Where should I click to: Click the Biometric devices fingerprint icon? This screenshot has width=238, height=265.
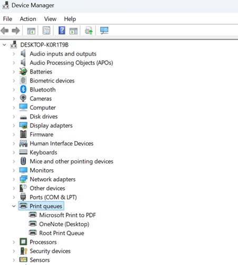coord(23,80)
